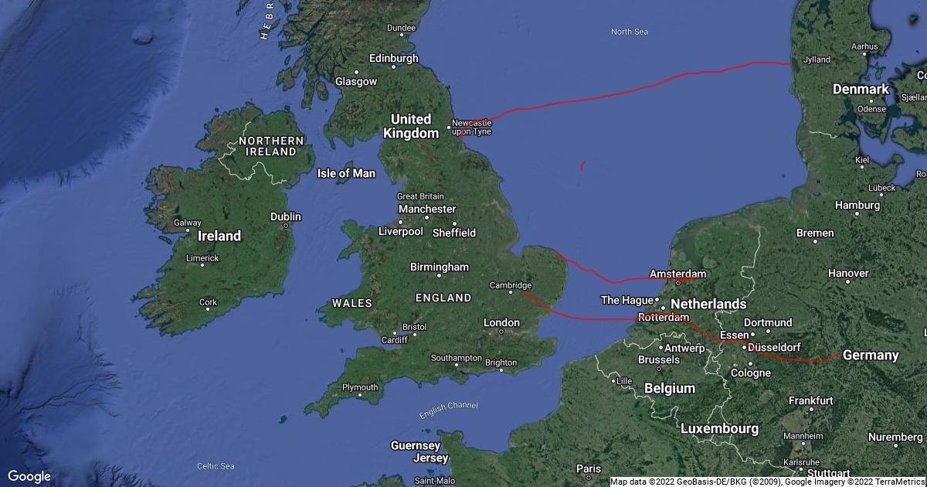Click the small red mark in North Sea
This screenshot has height=487, width=927.
pyautogui.click(x=583, y=165)
